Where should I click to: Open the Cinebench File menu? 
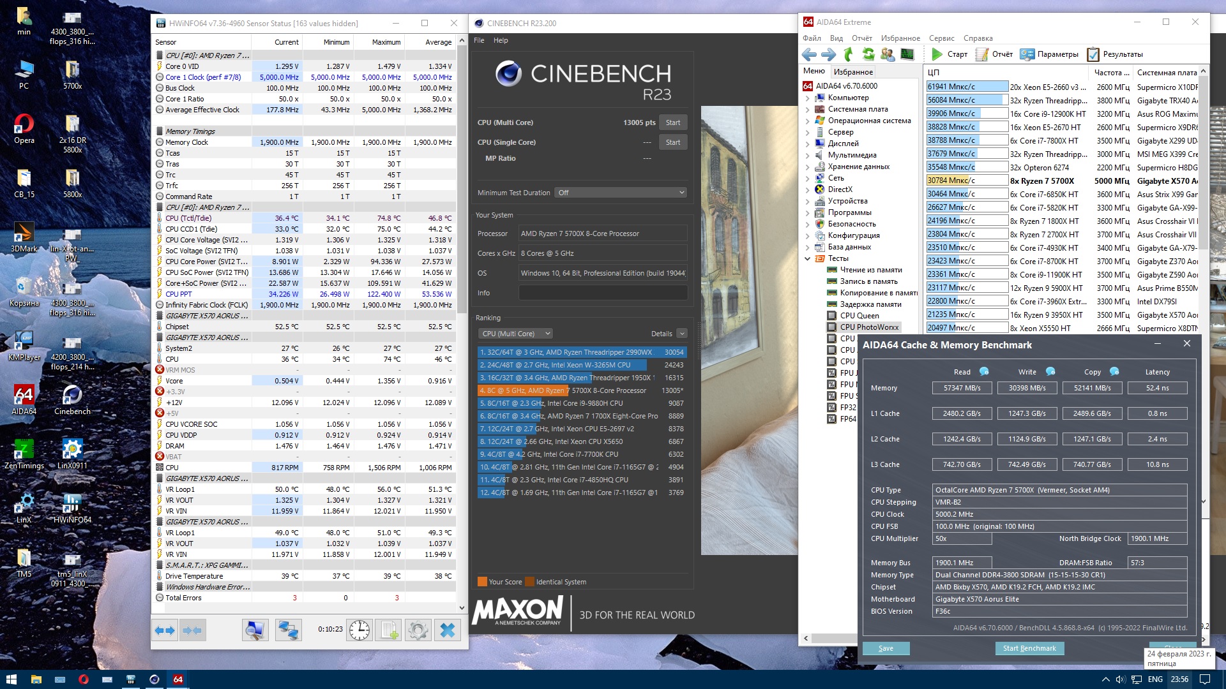[479, 40]
